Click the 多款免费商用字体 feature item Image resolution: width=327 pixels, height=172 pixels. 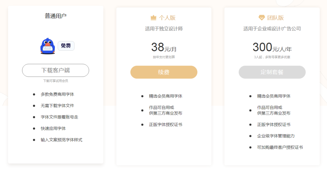point(58,94)
